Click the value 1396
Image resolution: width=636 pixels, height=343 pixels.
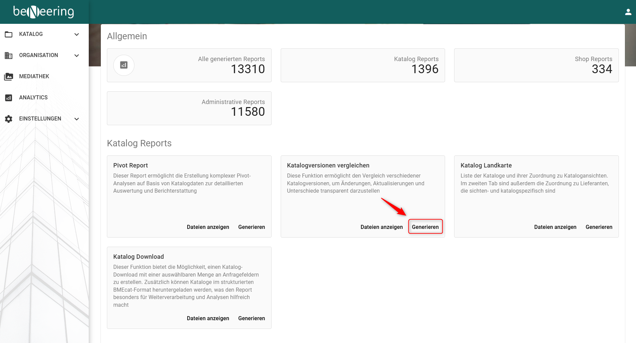425,69
